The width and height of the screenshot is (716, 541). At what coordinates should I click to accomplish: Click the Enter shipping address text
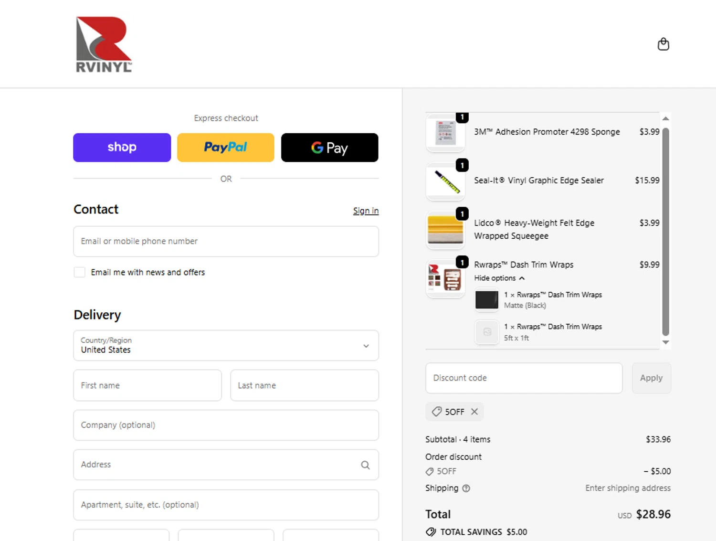[x=628, y=488]
